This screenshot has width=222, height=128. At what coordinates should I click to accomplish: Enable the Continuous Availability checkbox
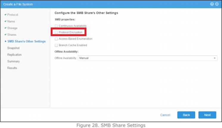(x=56, y=26)
